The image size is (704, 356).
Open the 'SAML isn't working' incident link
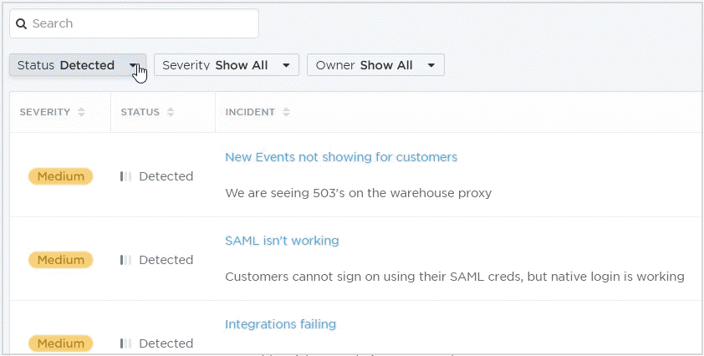coord(282,241)
